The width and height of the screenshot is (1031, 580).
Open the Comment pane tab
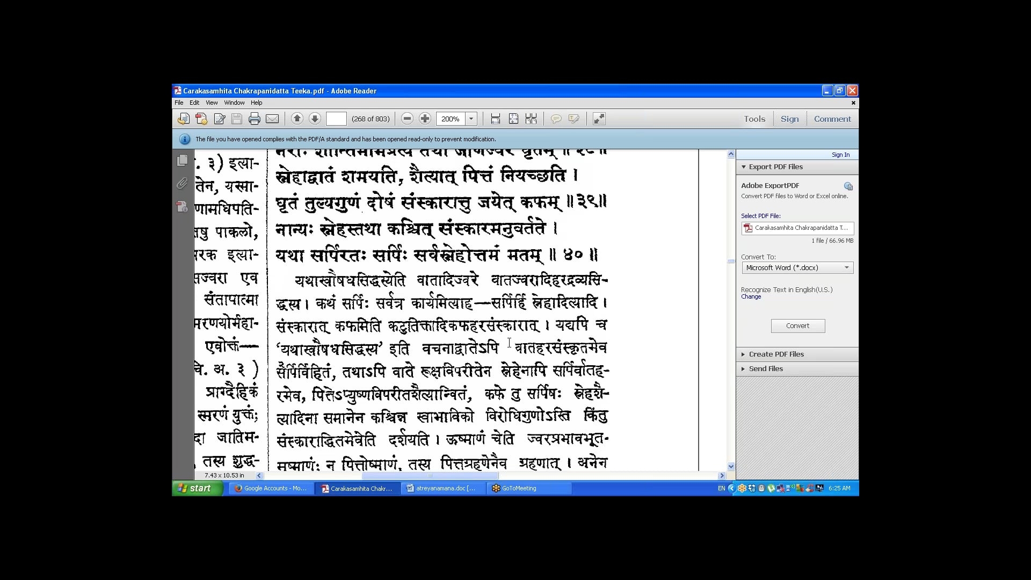832,119
